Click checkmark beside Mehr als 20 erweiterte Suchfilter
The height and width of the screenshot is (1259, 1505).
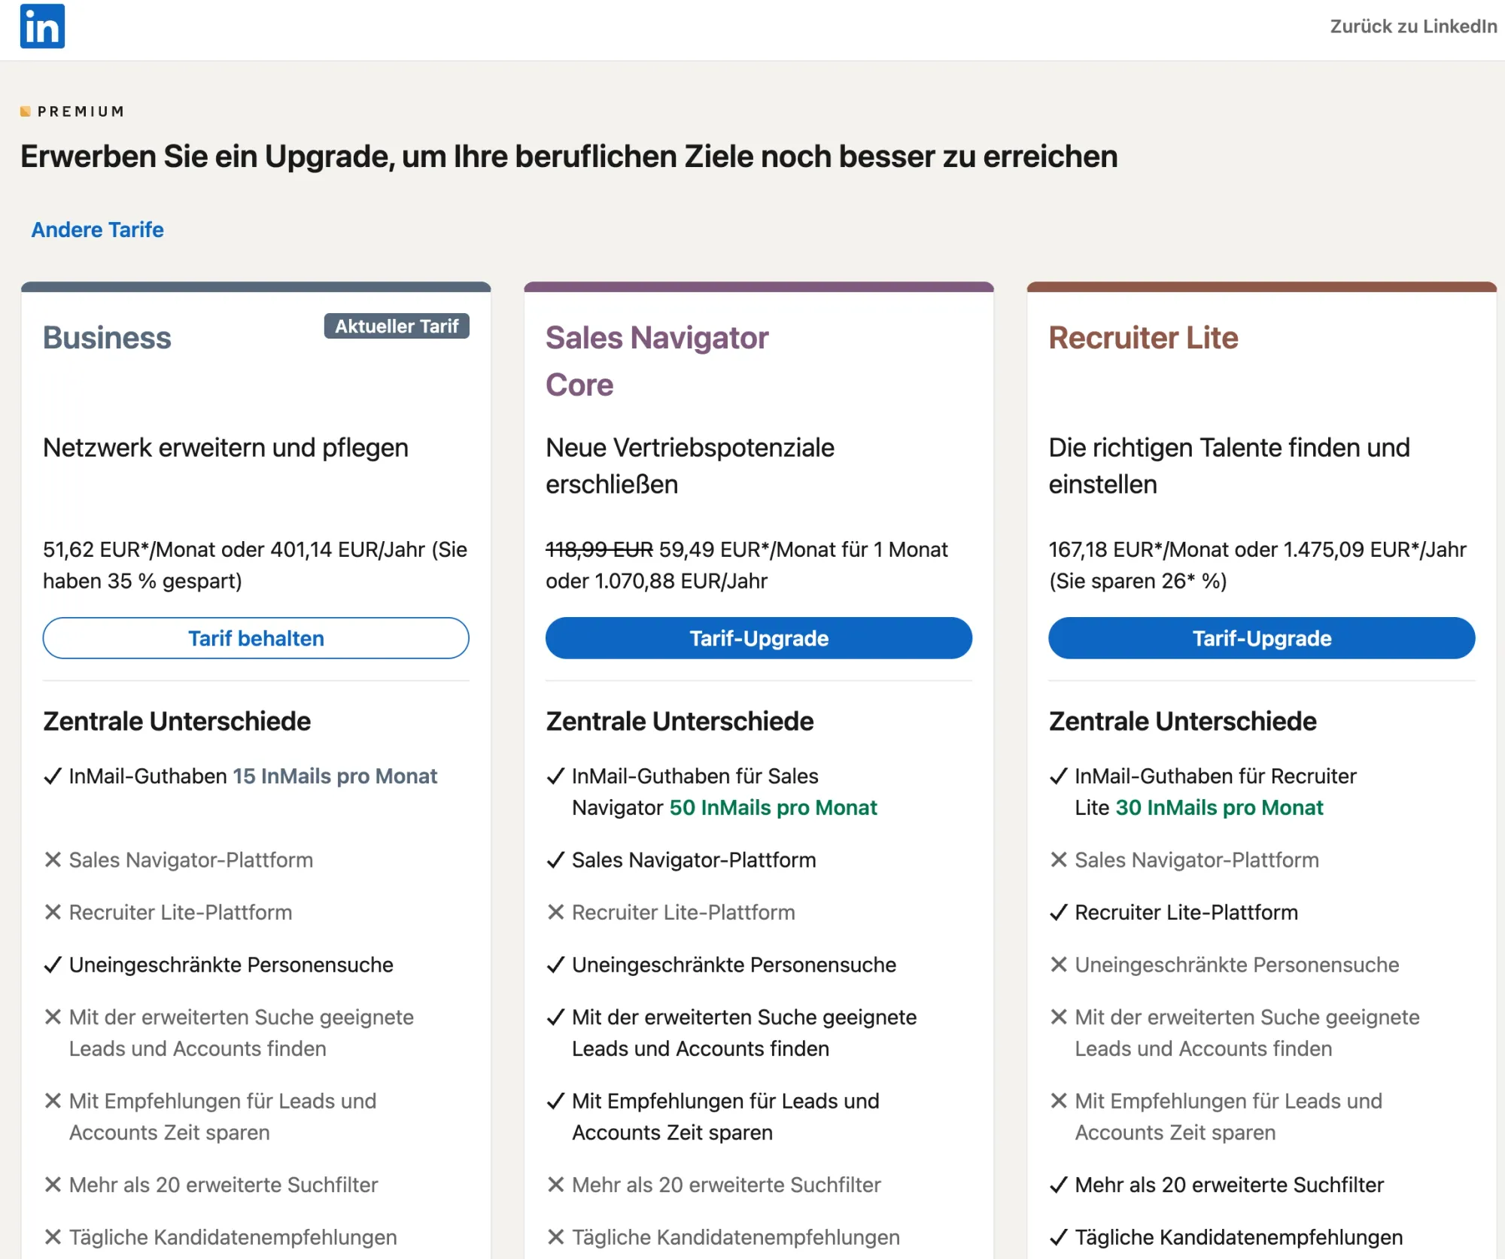pos(1058,1184)
